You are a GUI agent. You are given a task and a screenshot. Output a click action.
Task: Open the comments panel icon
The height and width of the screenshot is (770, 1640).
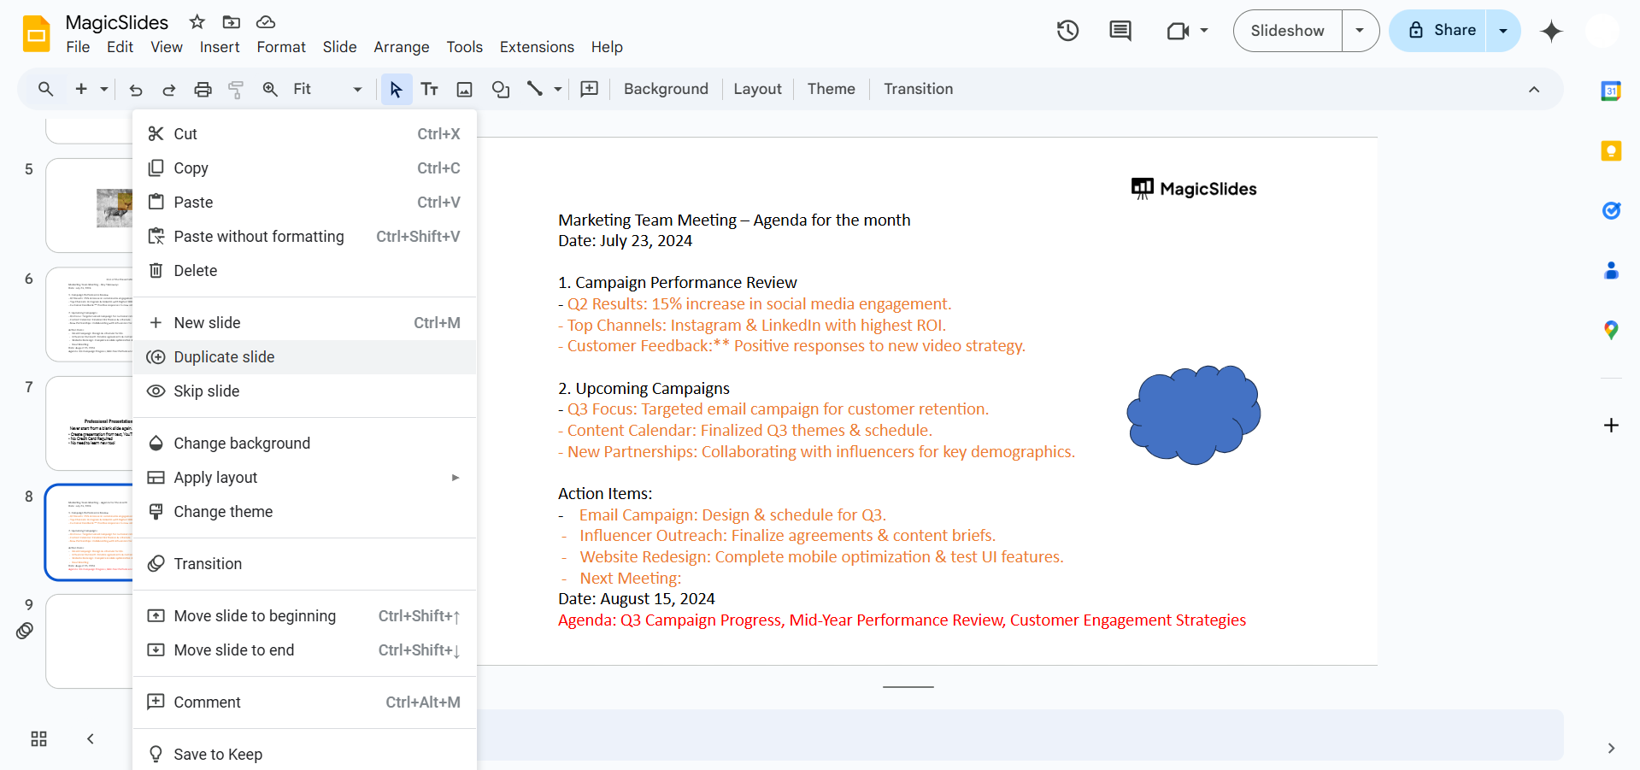click(1120, 31)
